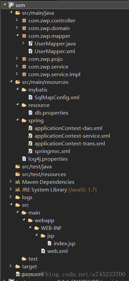Select the UserMapper.xml file name
The height and width of the screenshot is (281, 129).
55,51
